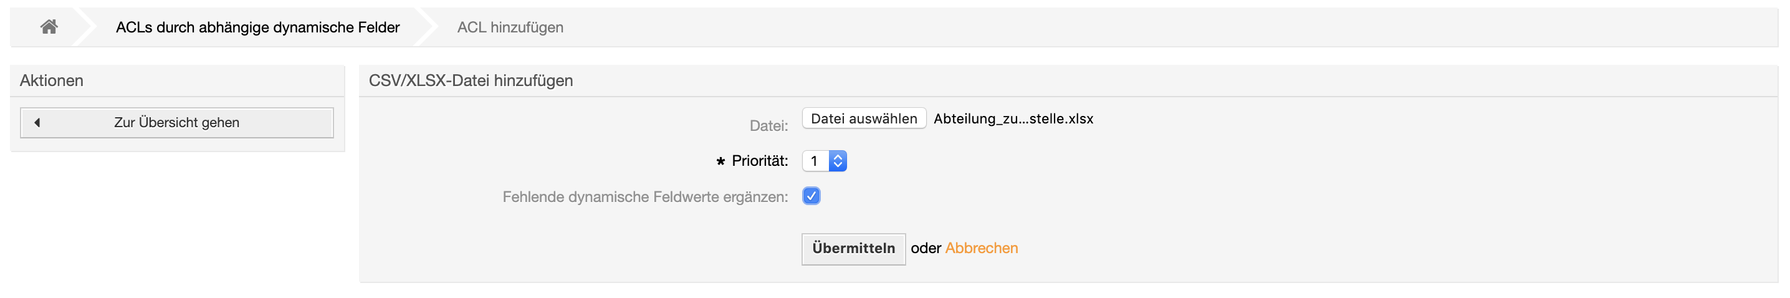
Task: Click the Aktionen panel header
Action: (52, 80)
